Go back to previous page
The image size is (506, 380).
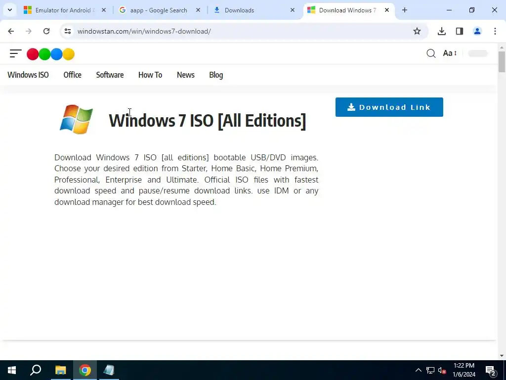(x=11, y=31)
